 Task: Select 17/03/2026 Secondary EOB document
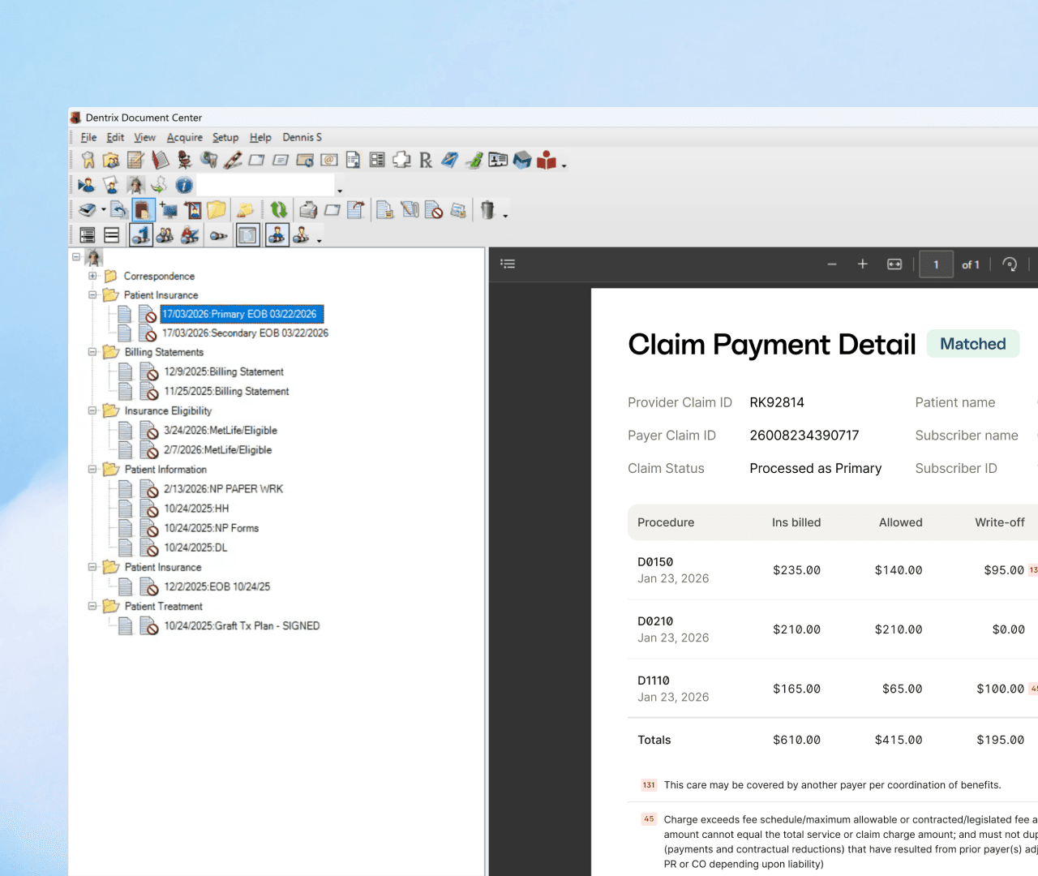(245, 333)
